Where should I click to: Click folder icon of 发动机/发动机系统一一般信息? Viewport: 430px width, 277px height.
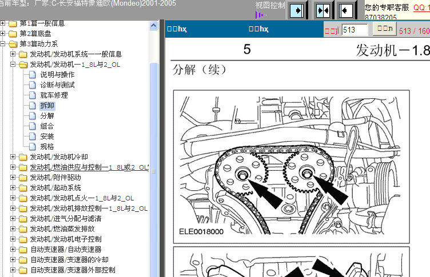coord(23,54)
